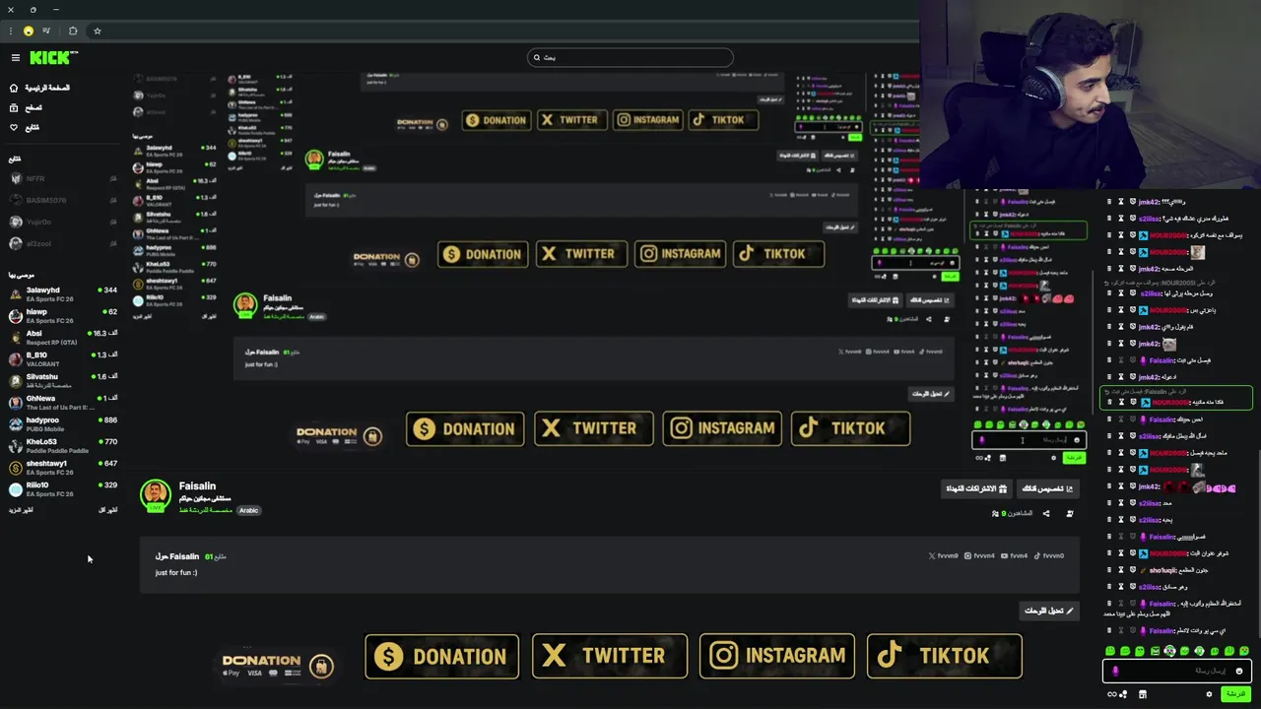The height and width of the screenshot is (709, 1261).
Task: Focus the Kick search field (بحث)
Action: coord(630,57)
